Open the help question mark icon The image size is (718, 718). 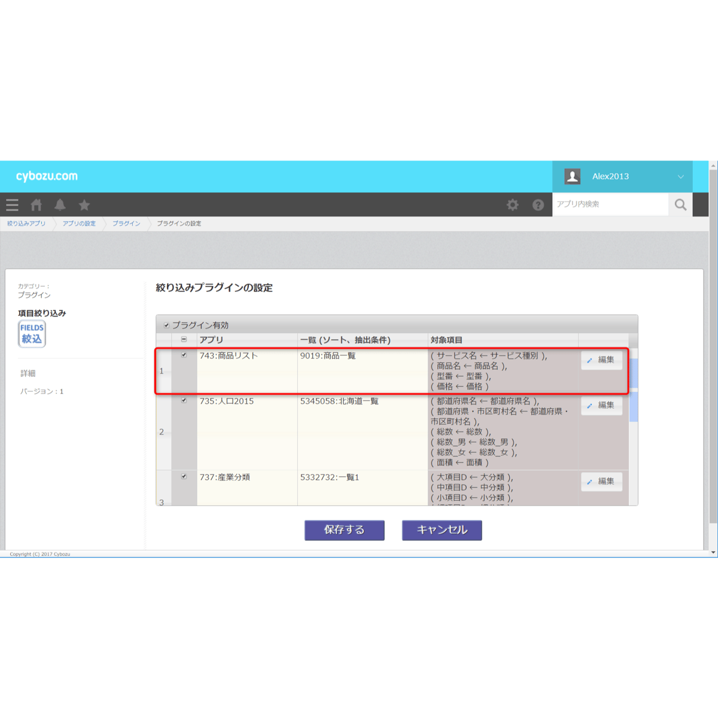click(538, 205)
